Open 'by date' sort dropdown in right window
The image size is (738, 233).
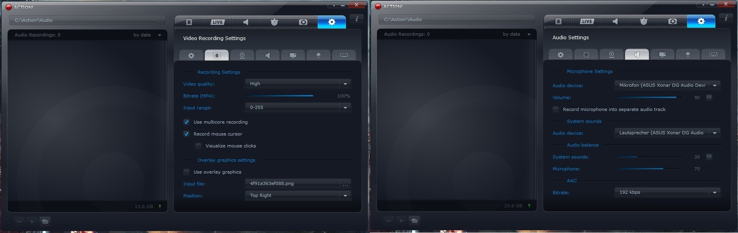point(517,34)
